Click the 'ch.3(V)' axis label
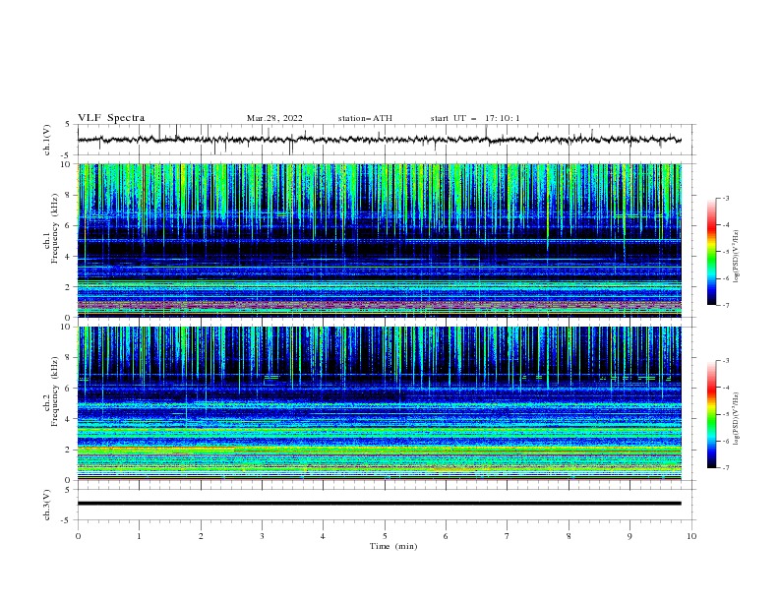Screen dimensions: 779x602 click(x=47, y=505)
